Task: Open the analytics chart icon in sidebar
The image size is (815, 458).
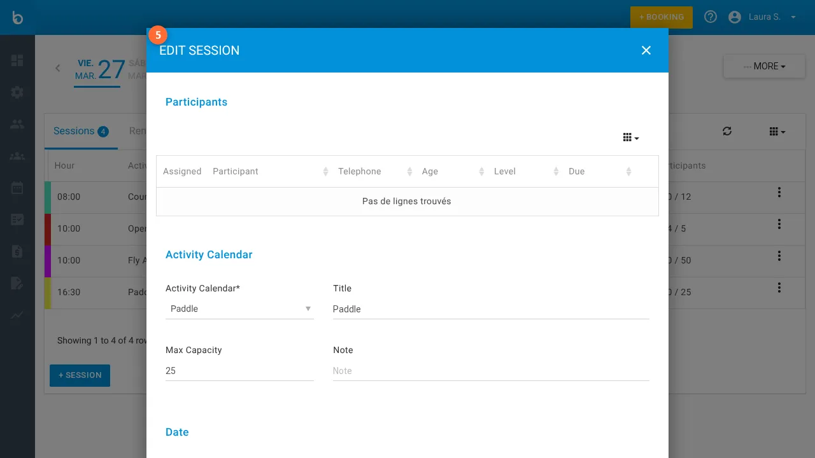Action: (x=17, y=315)
